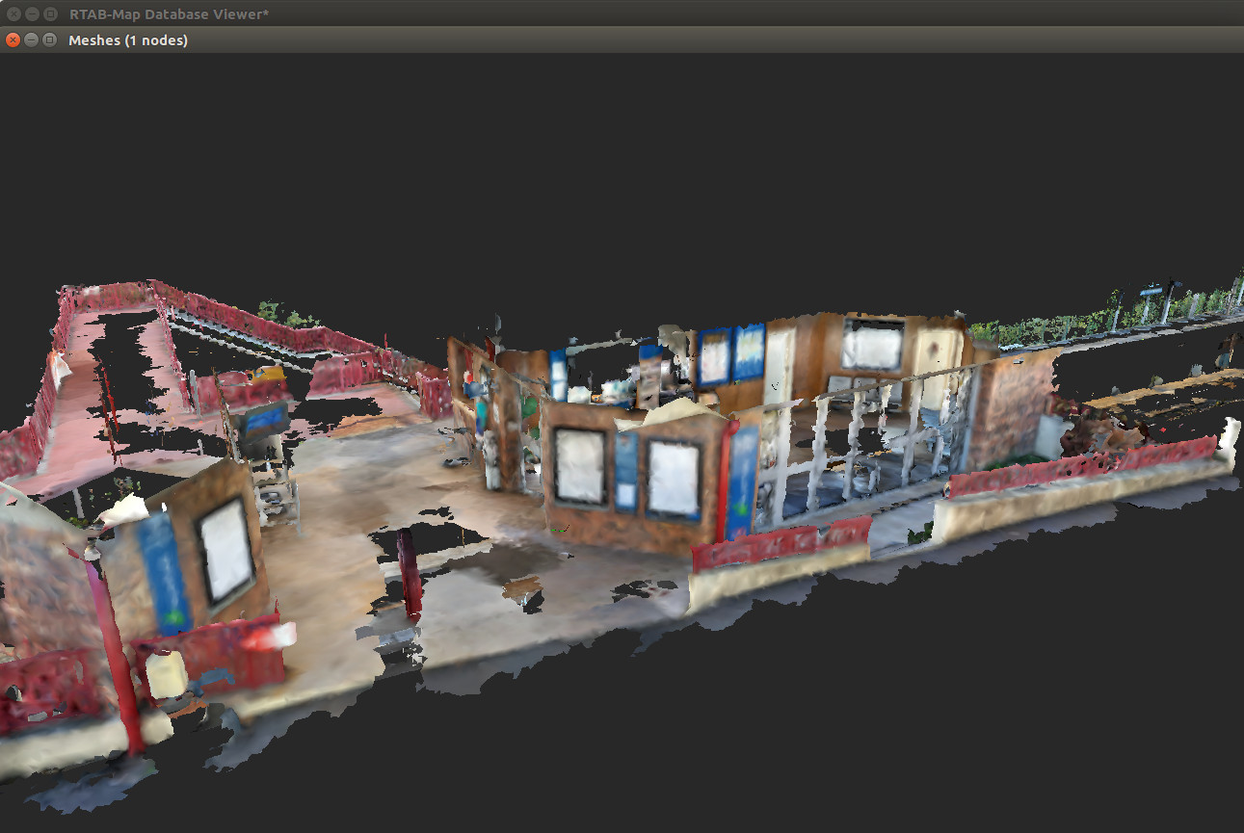Click the Meshes (1 nodes) title text
The image size is (1244, 833).
(x=128, y=40)
